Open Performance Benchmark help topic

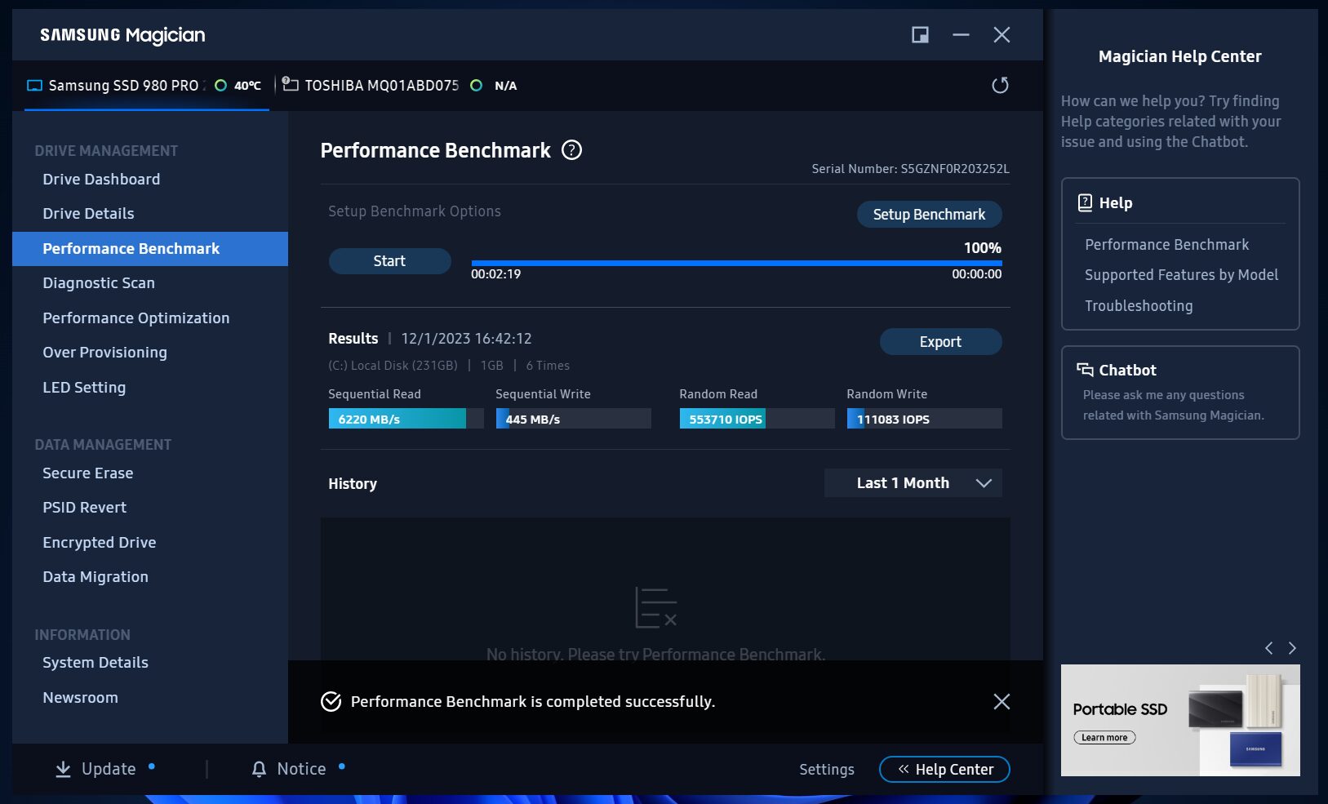(x=1166, y=245)
